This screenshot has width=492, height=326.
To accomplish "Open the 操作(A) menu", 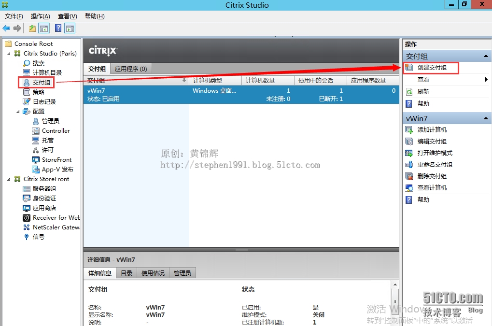I will tap(40, 16).
